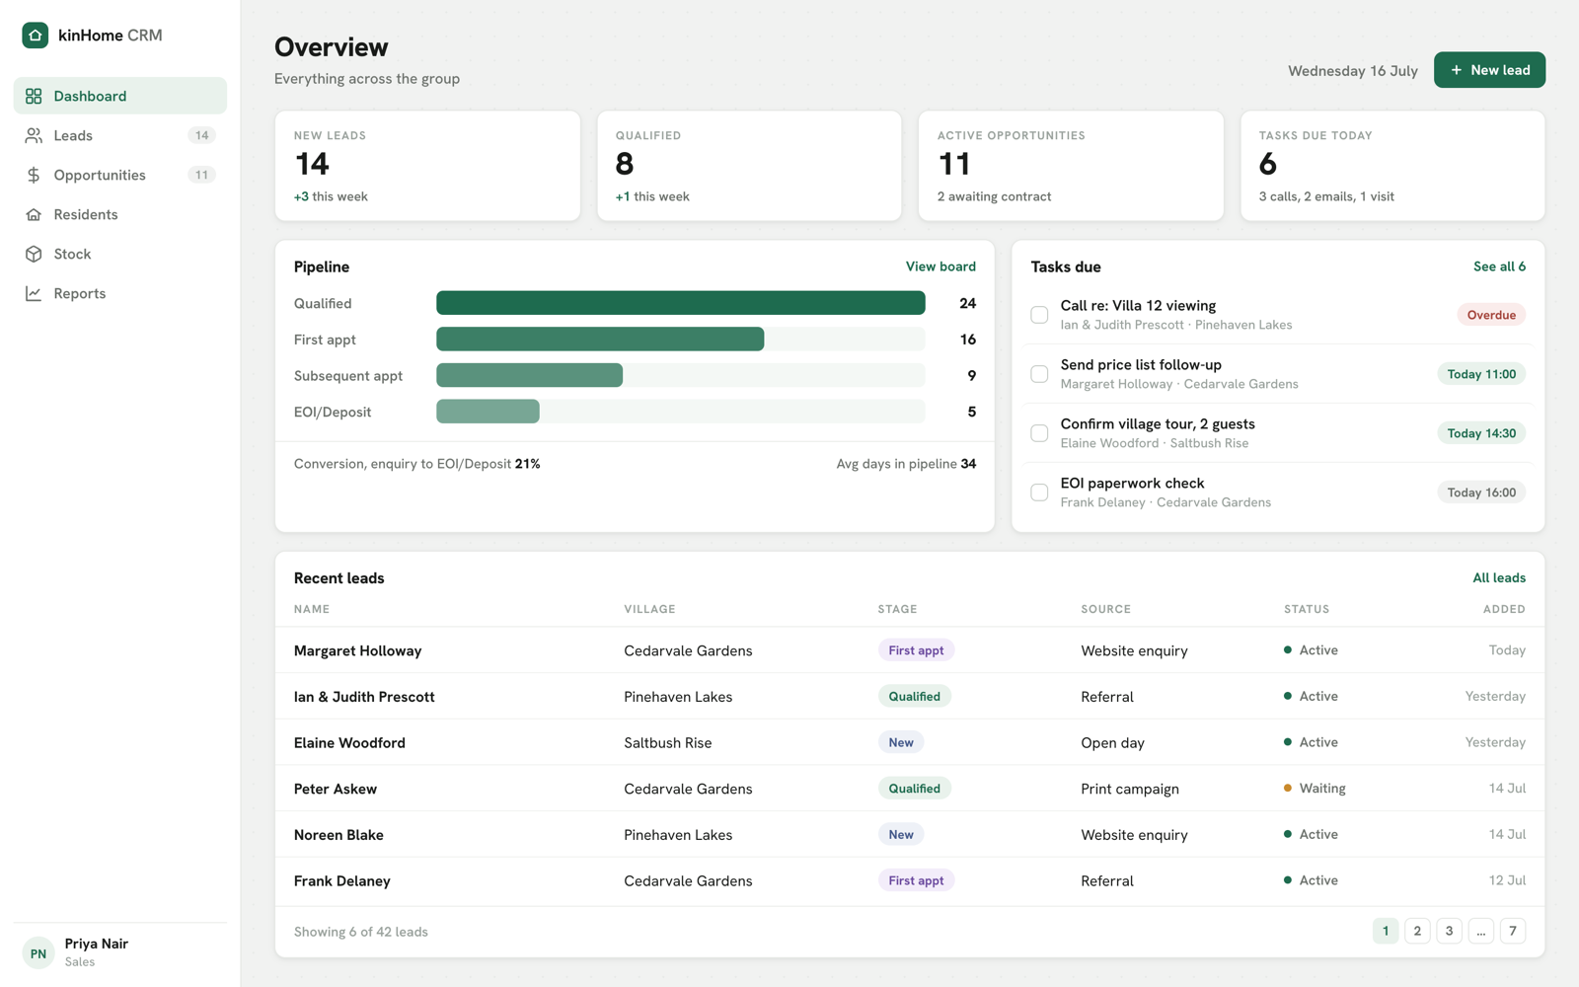
Task: Go to Residents page
Action: pos(120,214)
